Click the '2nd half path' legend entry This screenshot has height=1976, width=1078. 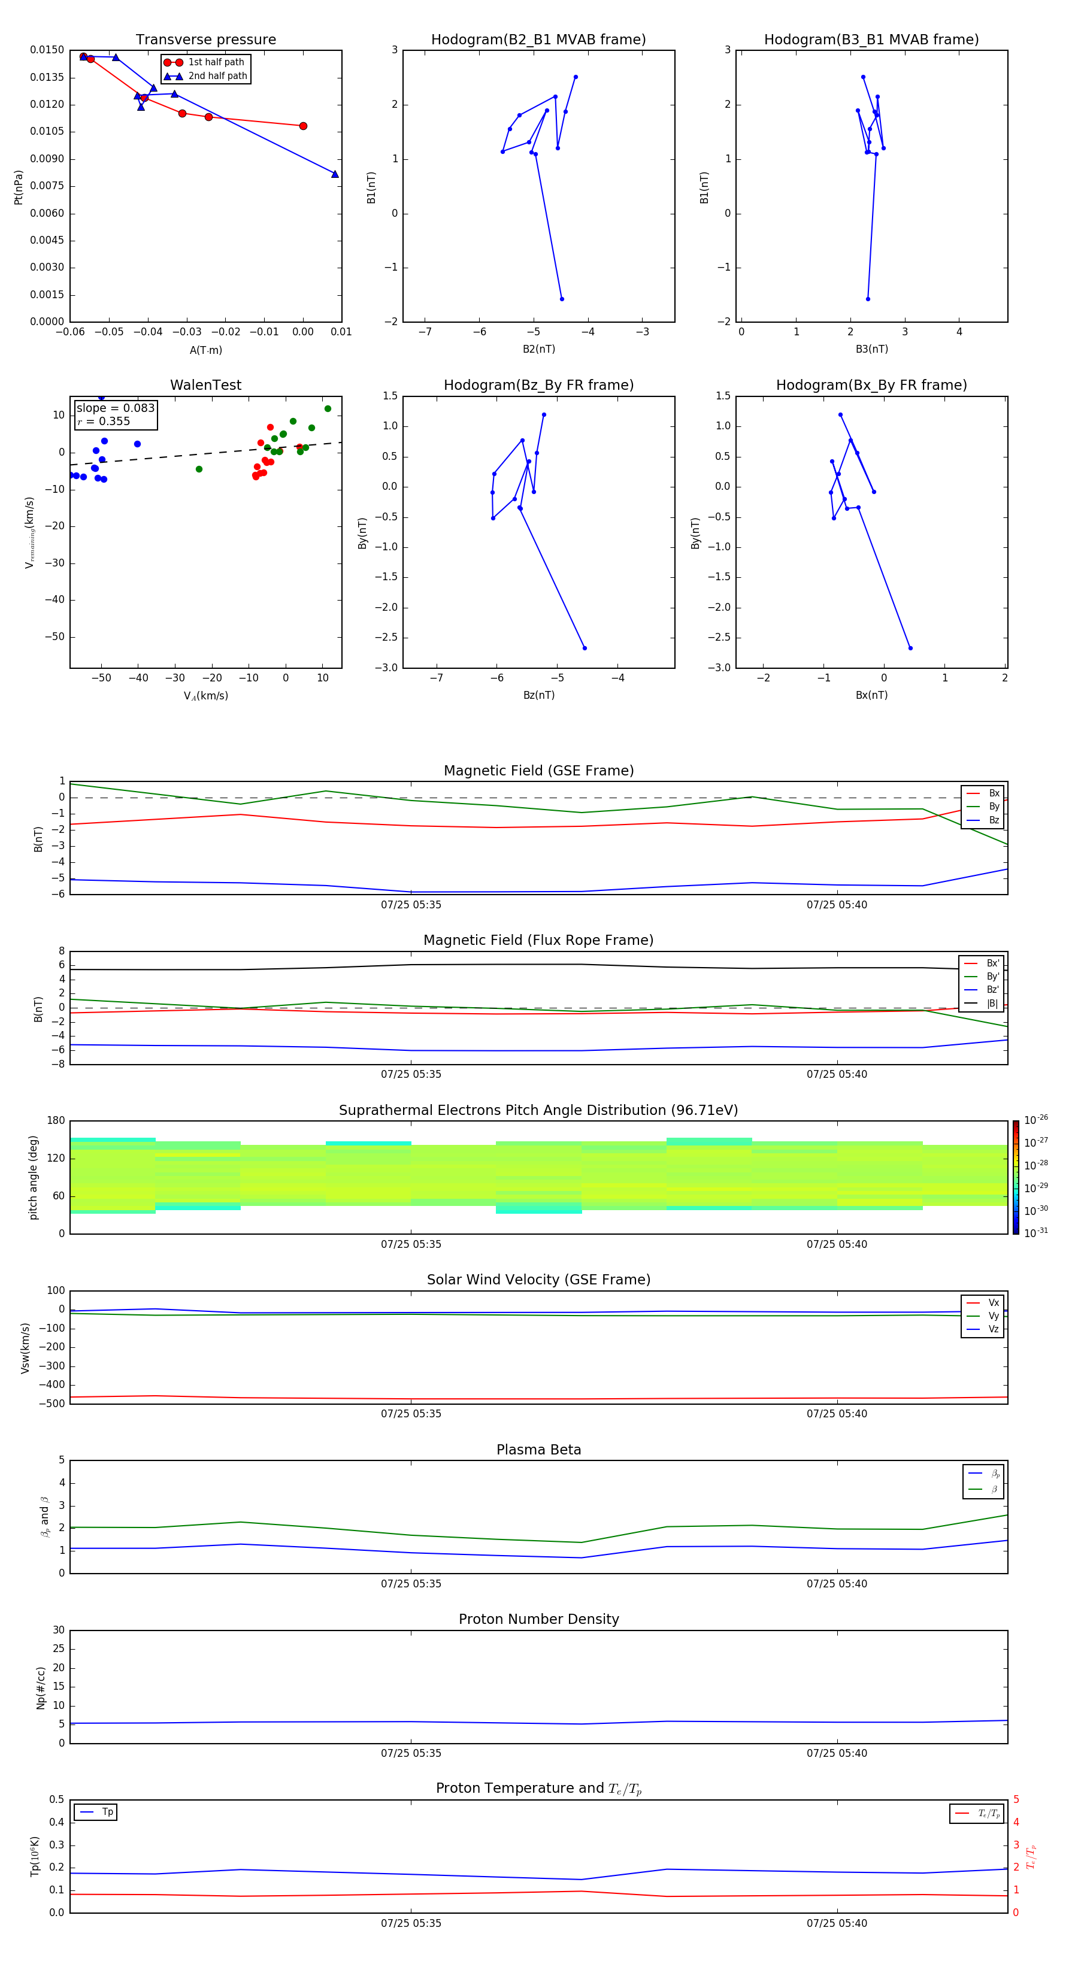(x=205, y=76)
